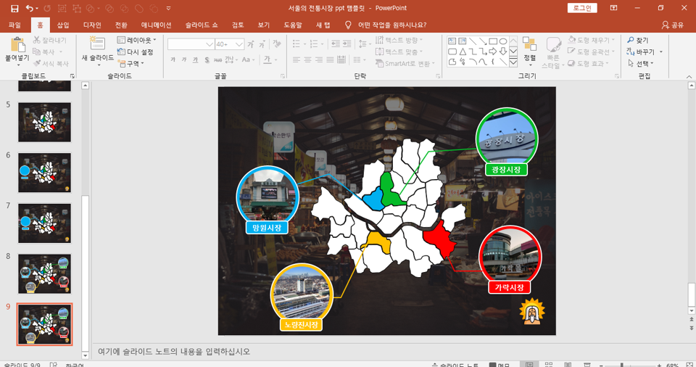Click in the slide notes field

click(x=389, y=352)
